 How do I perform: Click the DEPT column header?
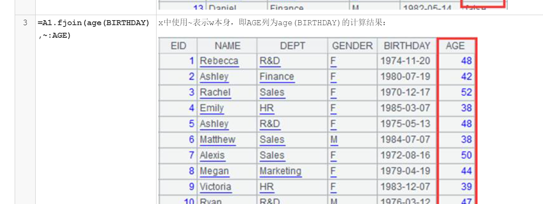pos(292,46)
